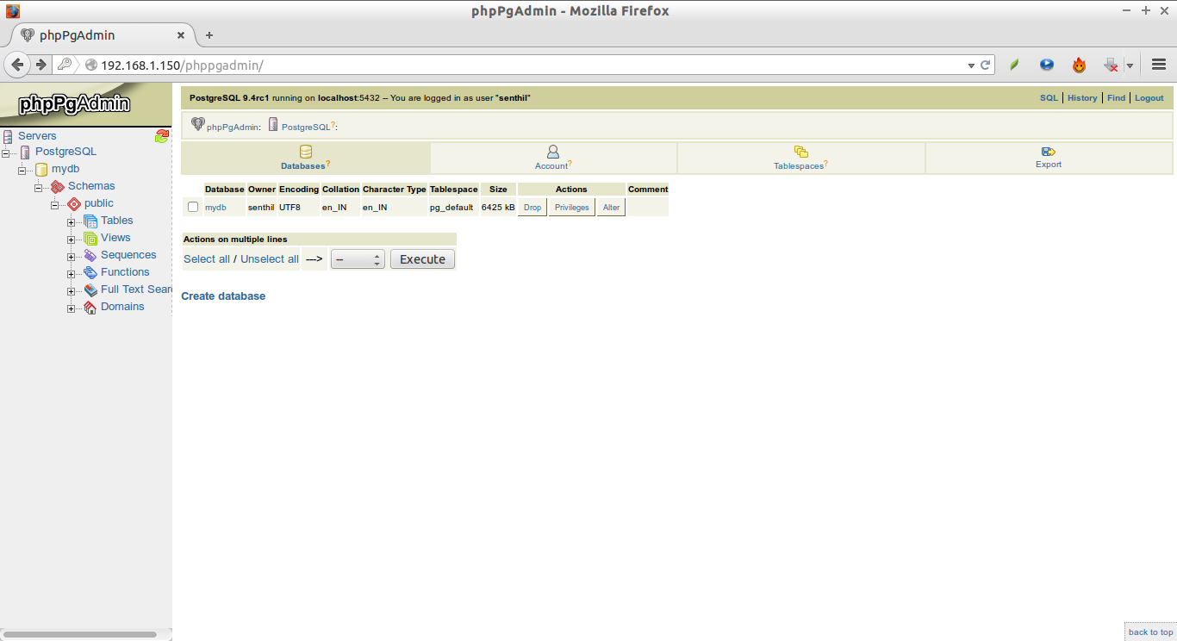Click the sidebar horizontal scrollbar
The height and width of the screenshot is (641, 1177).
(x=78, y=634)
